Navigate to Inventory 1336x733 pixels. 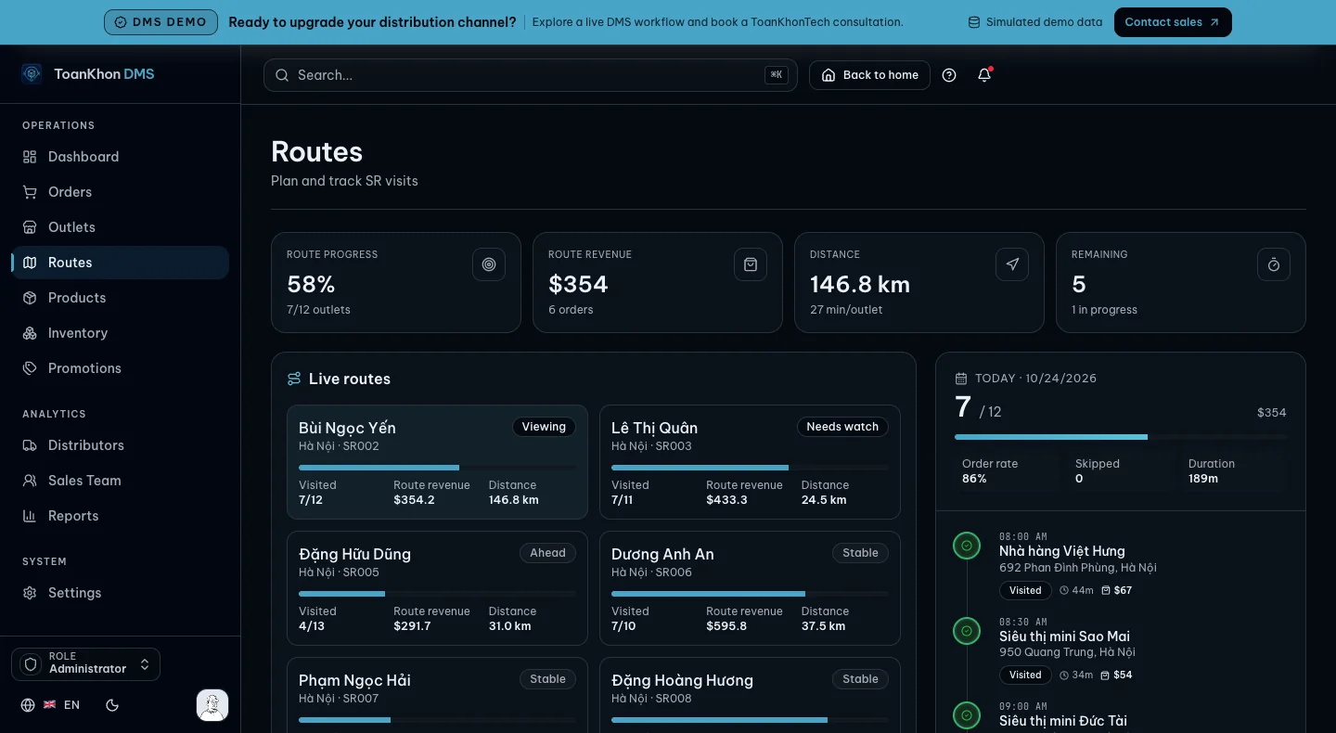coord(120,333)
